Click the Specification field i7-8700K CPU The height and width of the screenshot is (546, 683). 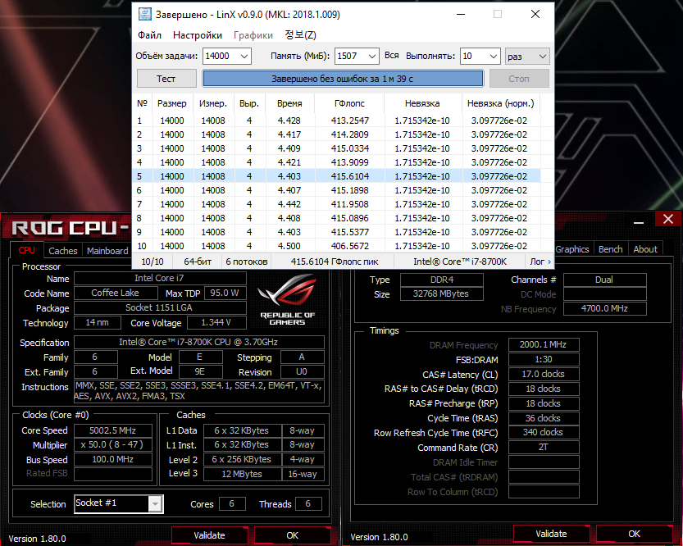coord(198,342)
